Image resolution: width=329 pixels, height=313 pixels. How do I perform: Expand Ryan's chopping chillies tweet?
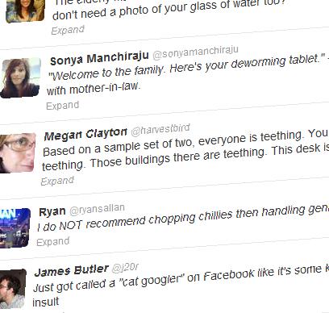coord(53,242)
